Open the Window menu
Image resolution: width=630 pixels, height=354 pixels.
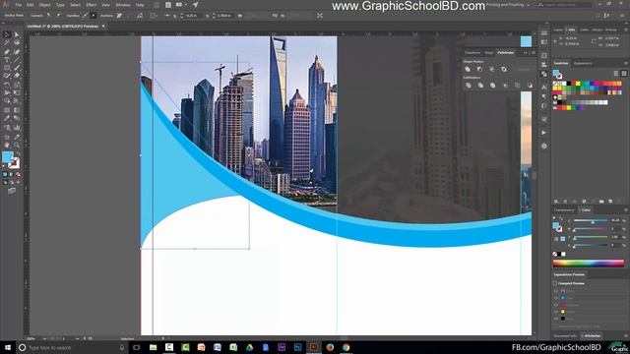point(122,5)
